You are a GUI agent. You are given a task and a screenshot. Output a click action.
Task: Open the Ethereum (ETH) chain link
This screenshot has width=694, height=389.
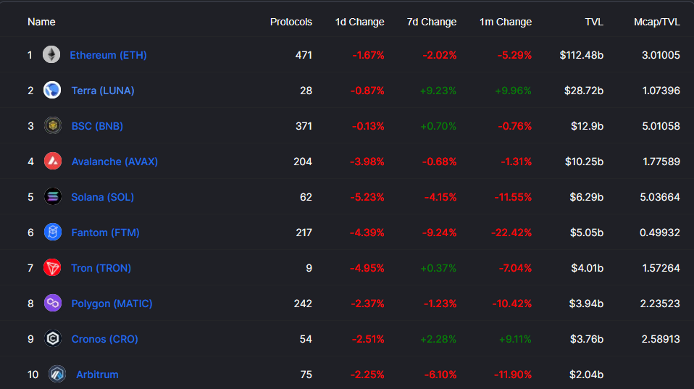[x=108, y=55]
